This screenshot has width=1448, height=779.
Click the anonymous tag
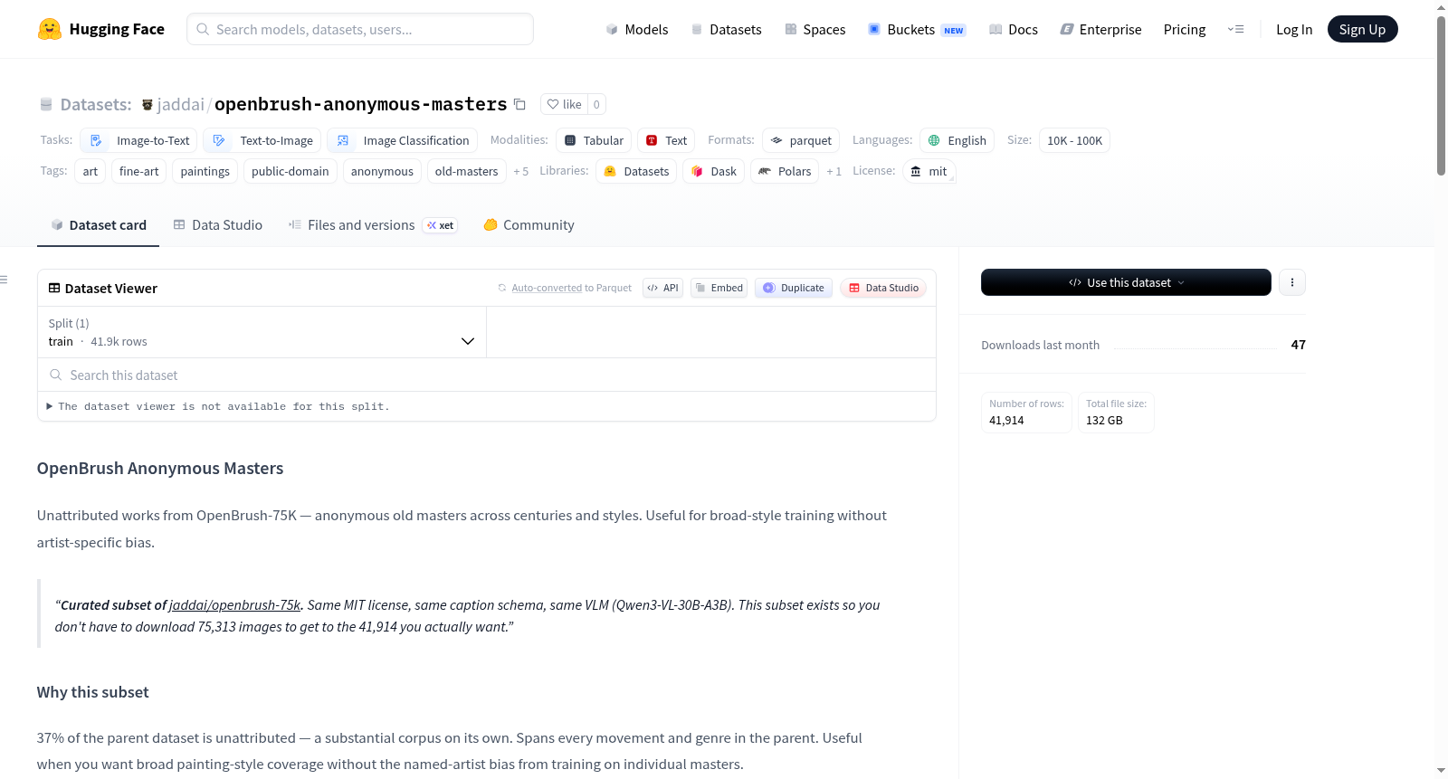[x=382, y=171]
